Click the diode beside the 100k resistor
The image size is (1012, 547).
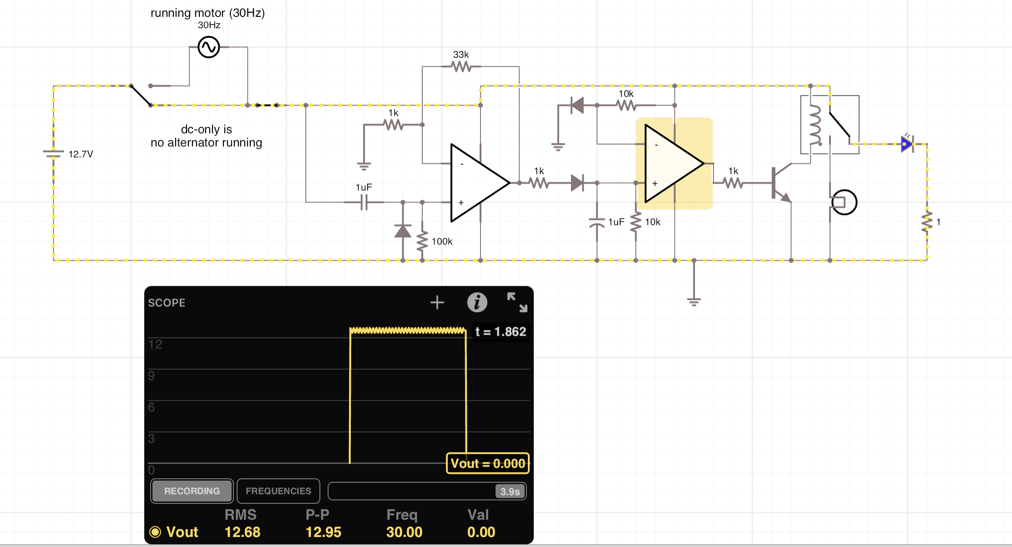click(x=403, y=231)
